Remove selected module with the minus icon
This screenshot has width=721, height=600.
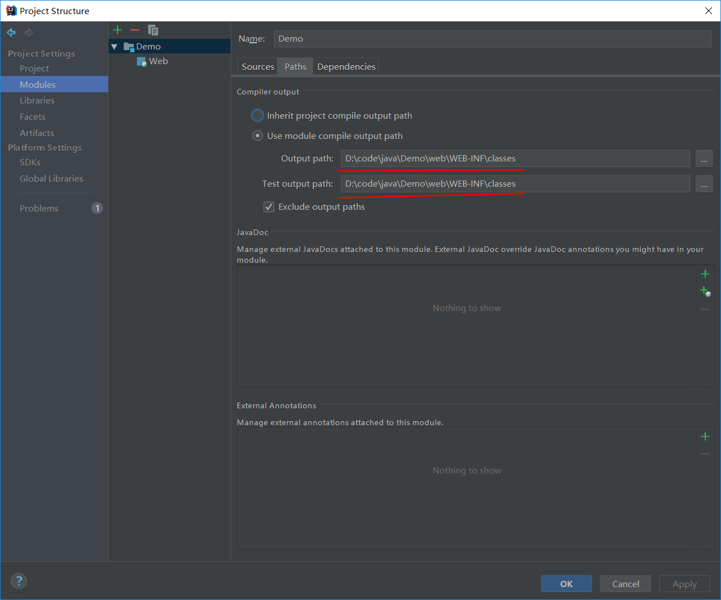pos(135,30)
